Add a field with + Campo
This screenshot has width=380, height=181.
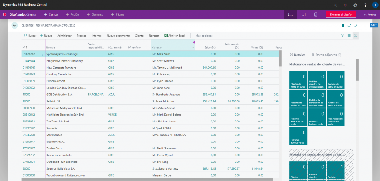51,14
